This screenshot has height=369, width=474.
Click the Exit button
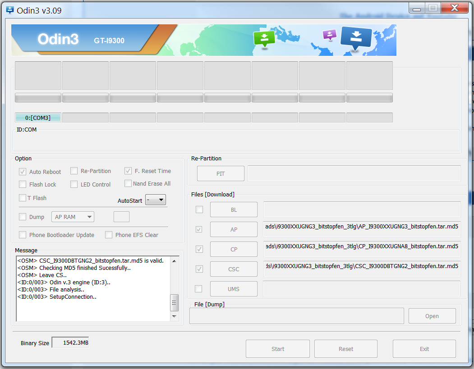424,349
